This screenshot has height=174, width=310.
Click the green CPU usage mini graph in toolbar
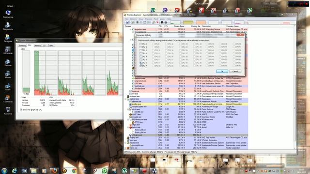[x=175, y=23]
